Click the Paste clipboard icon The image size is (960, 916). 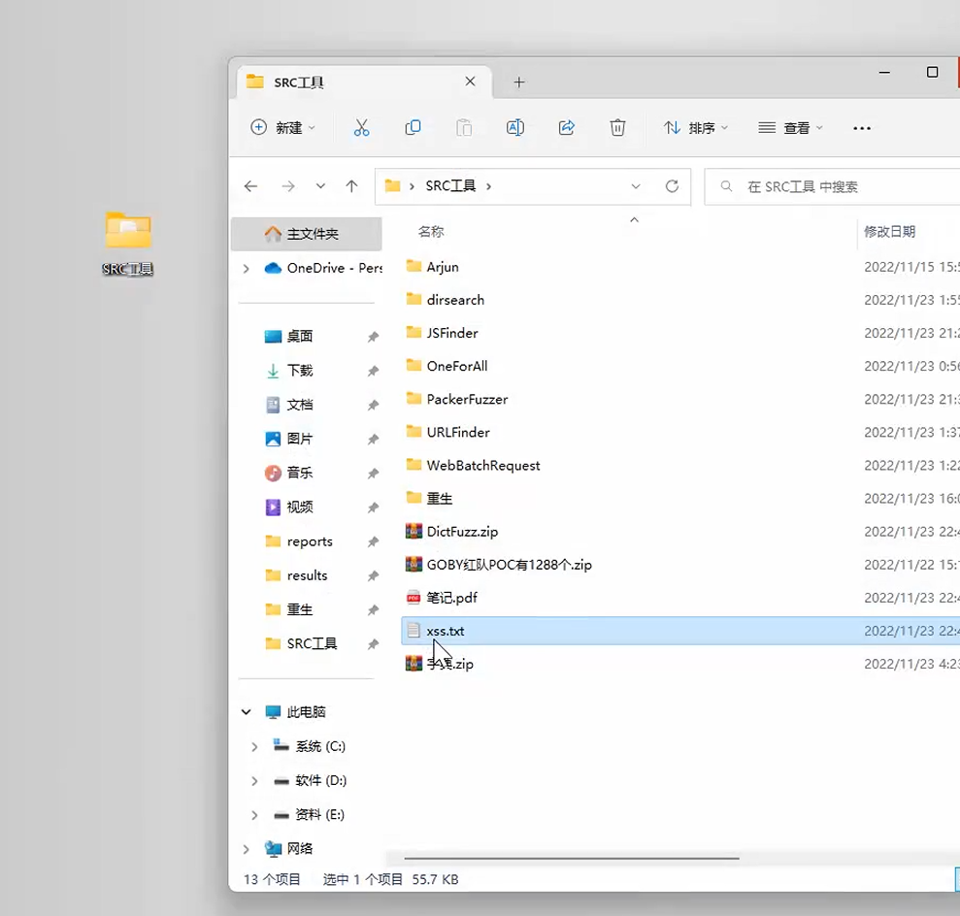pos(464,127)
